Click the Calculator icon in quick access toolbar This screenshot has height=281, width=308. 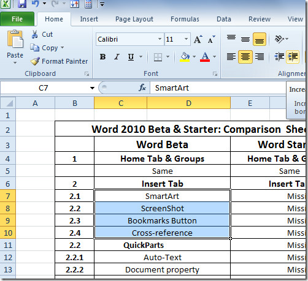click(x=88, y=4)
